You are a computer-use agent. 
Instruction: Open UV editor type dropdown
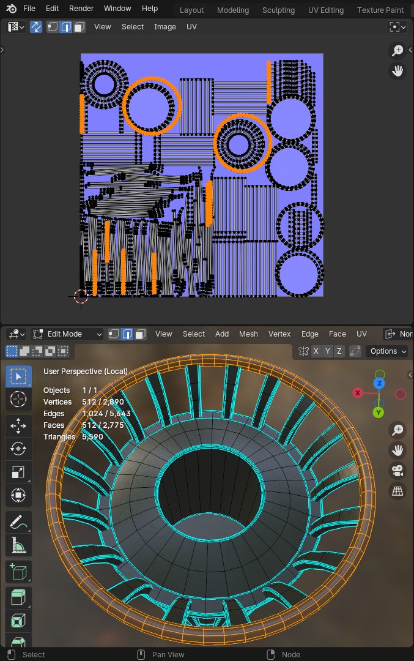click(x=16, y=27)
